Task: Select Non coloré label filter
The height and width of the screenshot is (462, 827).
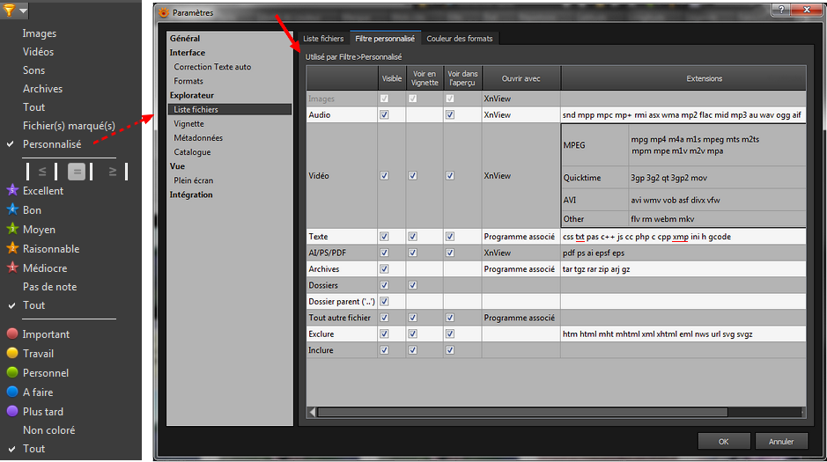Action: coord(49,429)
